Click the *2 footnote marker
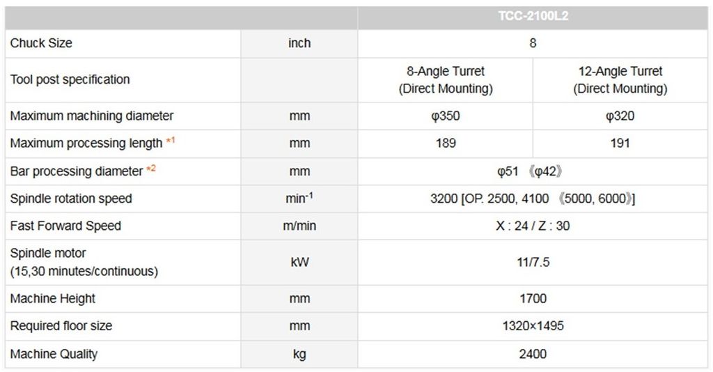 click(151, 170)
